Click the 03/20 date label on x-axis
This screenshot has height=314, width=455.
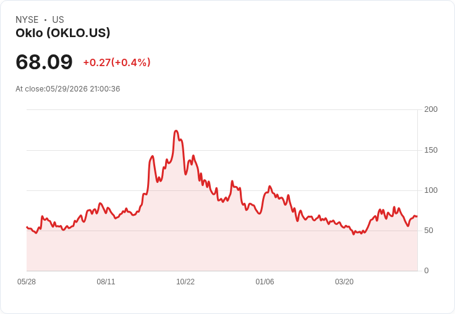coord(344,282)
